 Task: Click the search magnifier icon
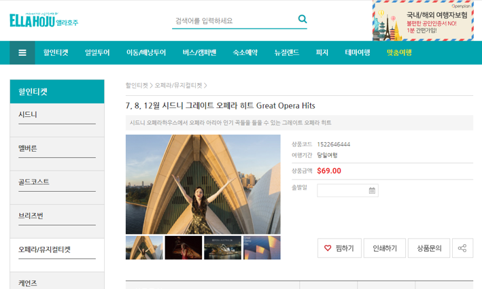[x=303, y=19]
